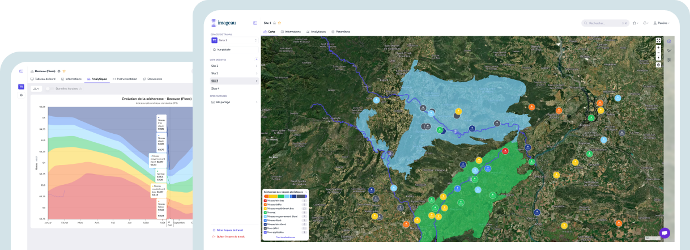Uncheck Non applicable in legend
Image resolution: width=690 pixels, height=250 pixels.
[x=265, y=232]
